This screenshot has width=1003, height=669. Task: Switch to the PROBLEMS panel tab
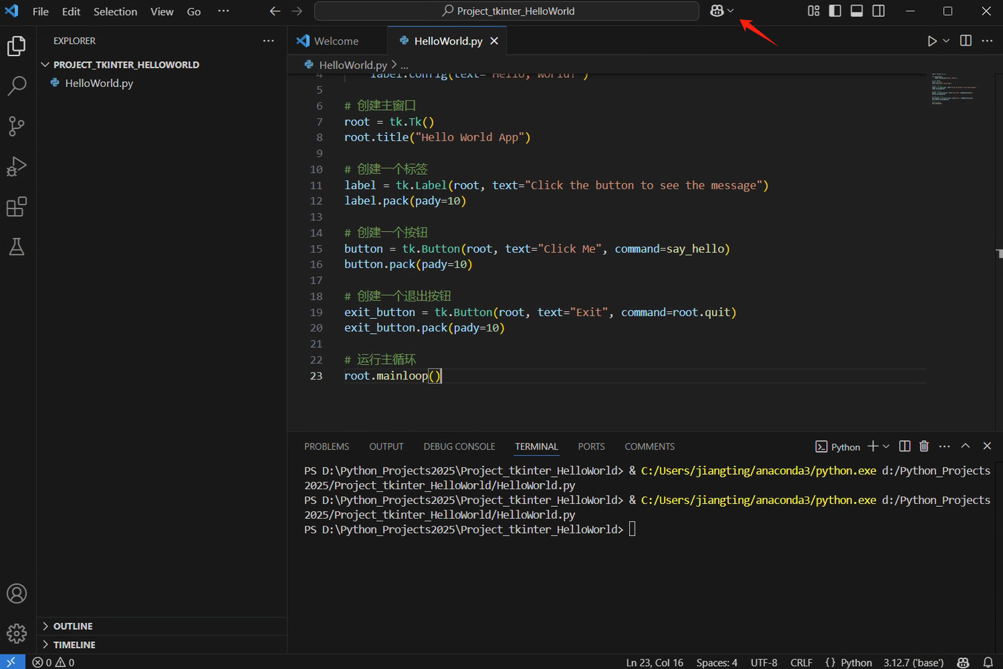click(327, 446)
